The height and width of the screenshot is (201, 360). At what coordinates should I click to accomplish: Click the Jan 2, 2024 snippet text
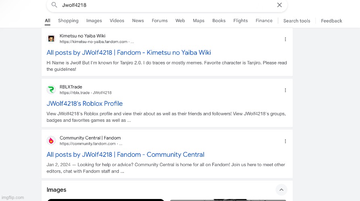[x=166, y=168]
